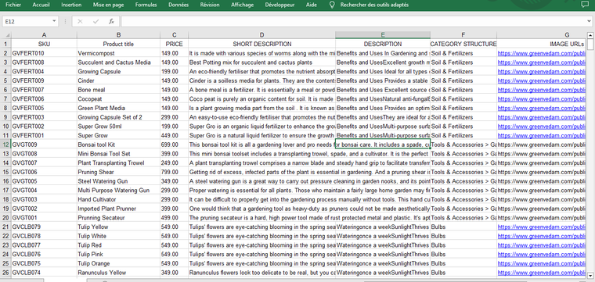The width and height of the screenshot is (595, 282).
Task: Select the Green Plant Media cell
Action: [x=118, y=109]
